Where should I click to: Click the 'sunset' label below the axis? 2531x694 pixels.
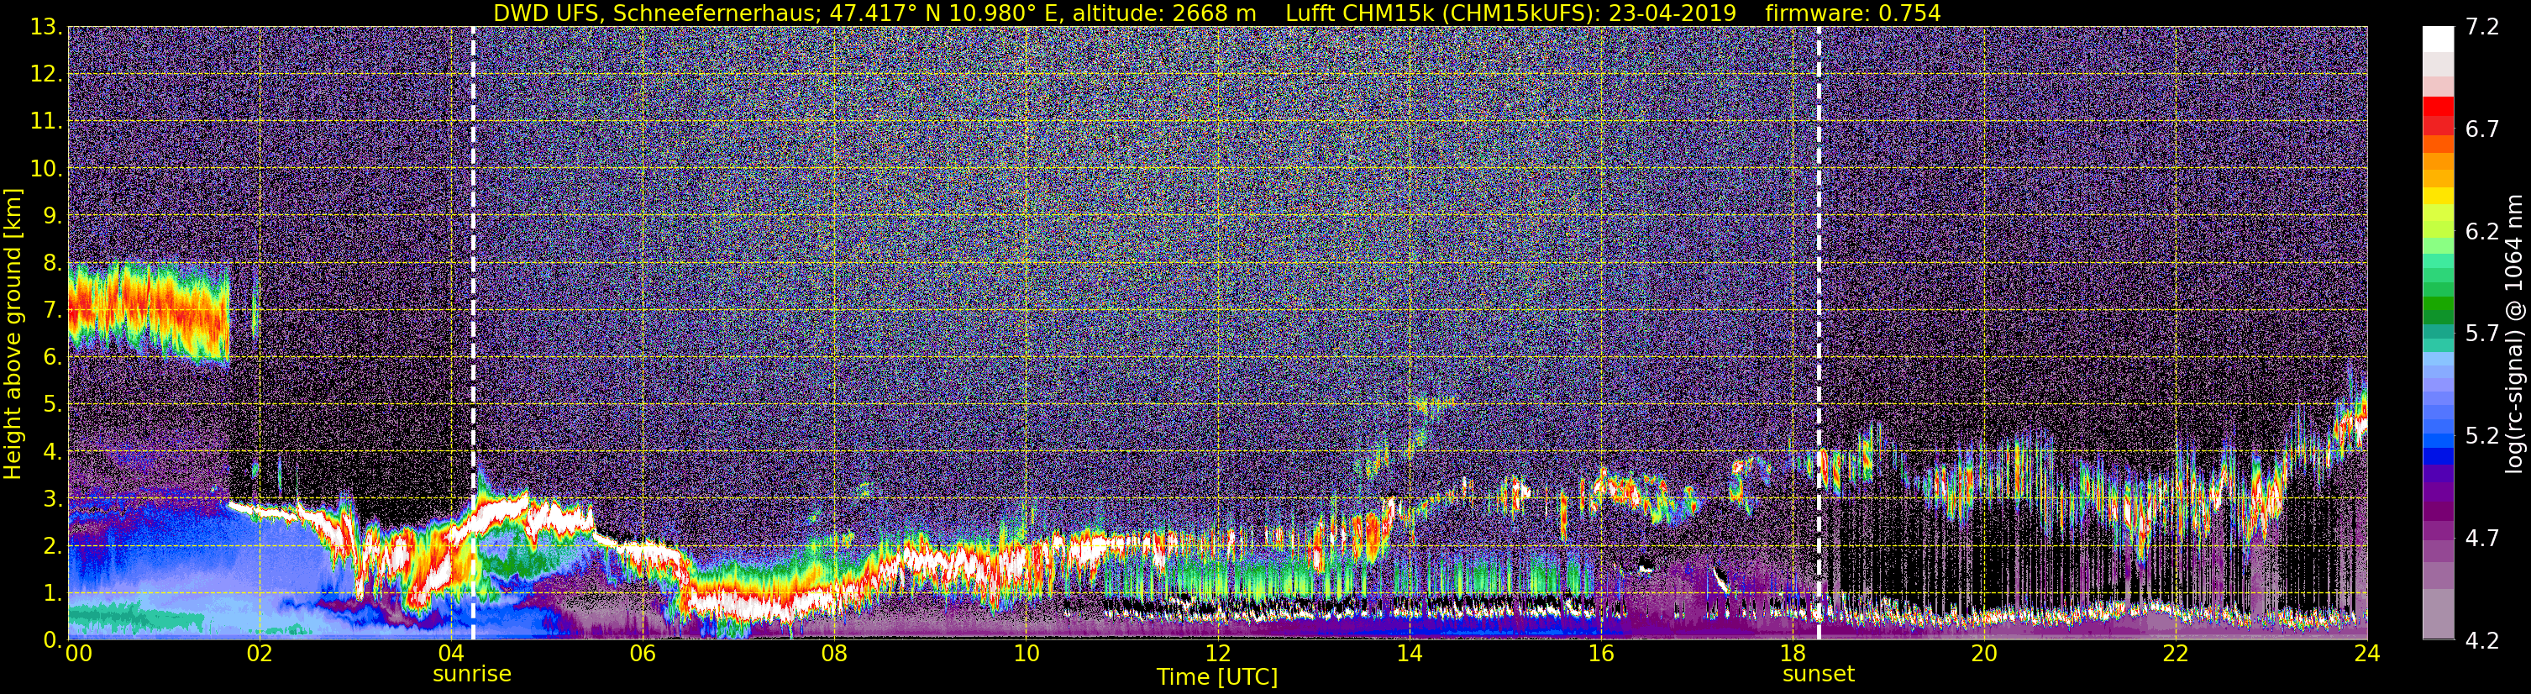pyautogui.click(x=1819, y=675)
